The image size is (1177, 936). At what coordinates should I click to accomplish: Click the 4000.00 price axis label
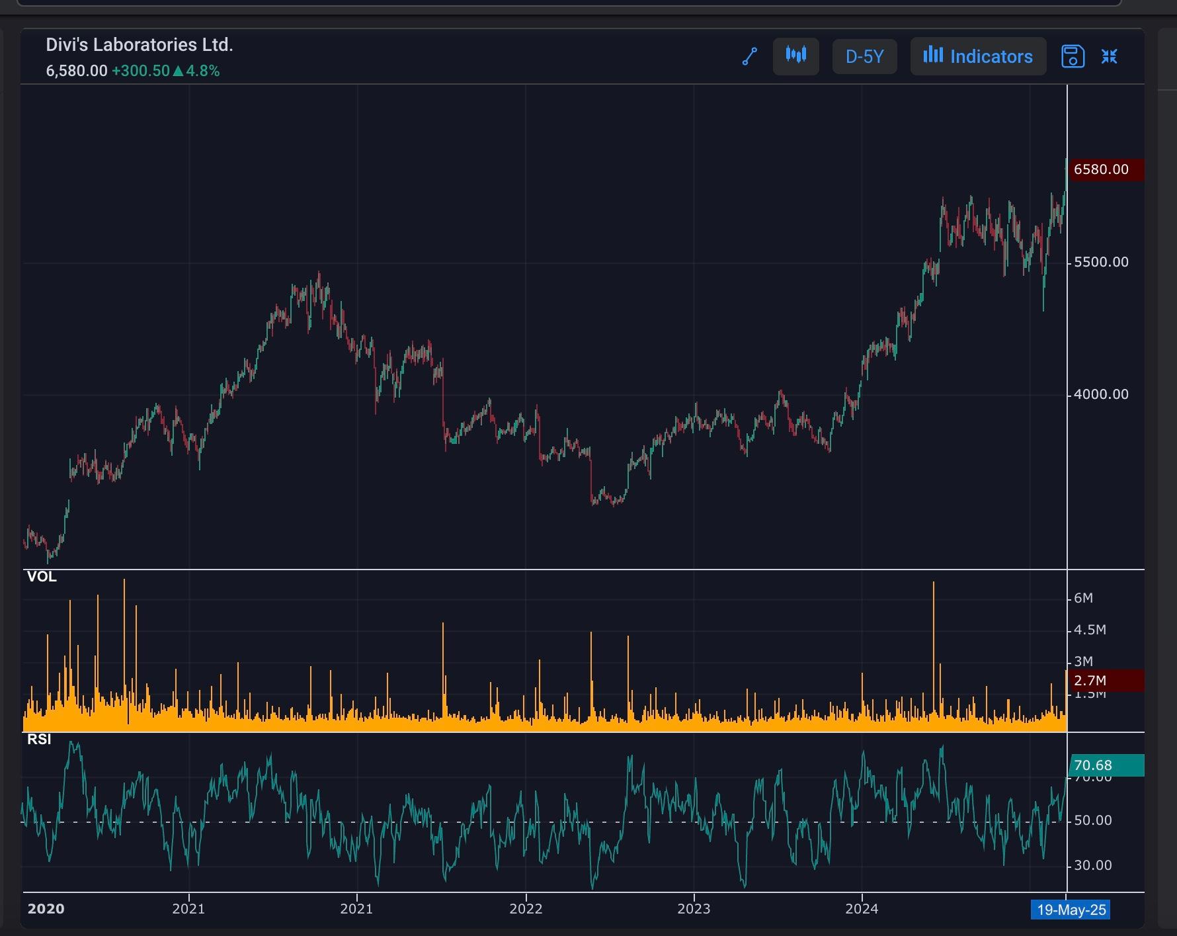(x=1101, y=394)
